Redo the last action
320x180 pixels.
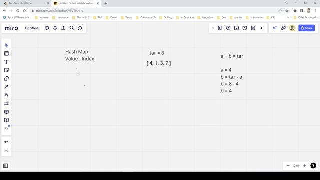(x=6, y=151)
